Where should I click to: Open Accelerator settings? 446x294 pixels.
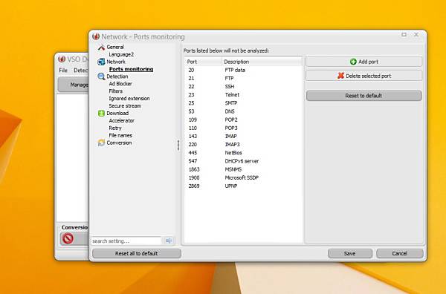tap(122, 121)
